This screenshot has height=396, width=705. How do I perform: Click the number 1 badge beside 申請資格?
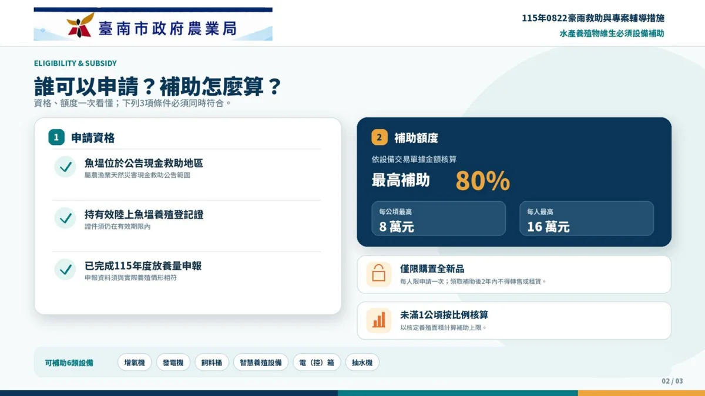click(56, 138)
